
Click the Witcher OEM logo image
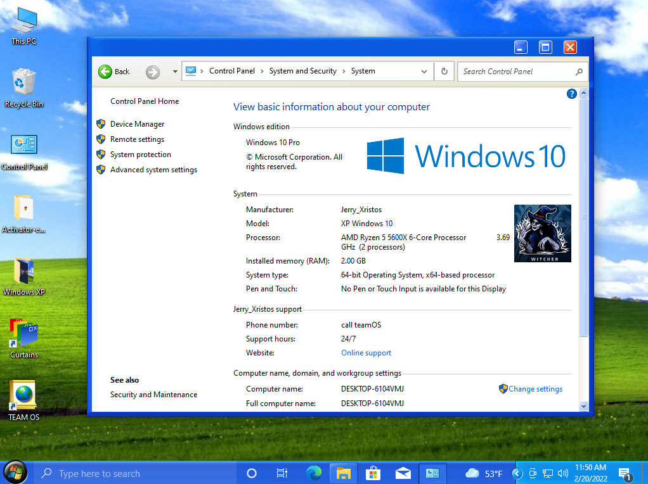(x=543, y=233)
